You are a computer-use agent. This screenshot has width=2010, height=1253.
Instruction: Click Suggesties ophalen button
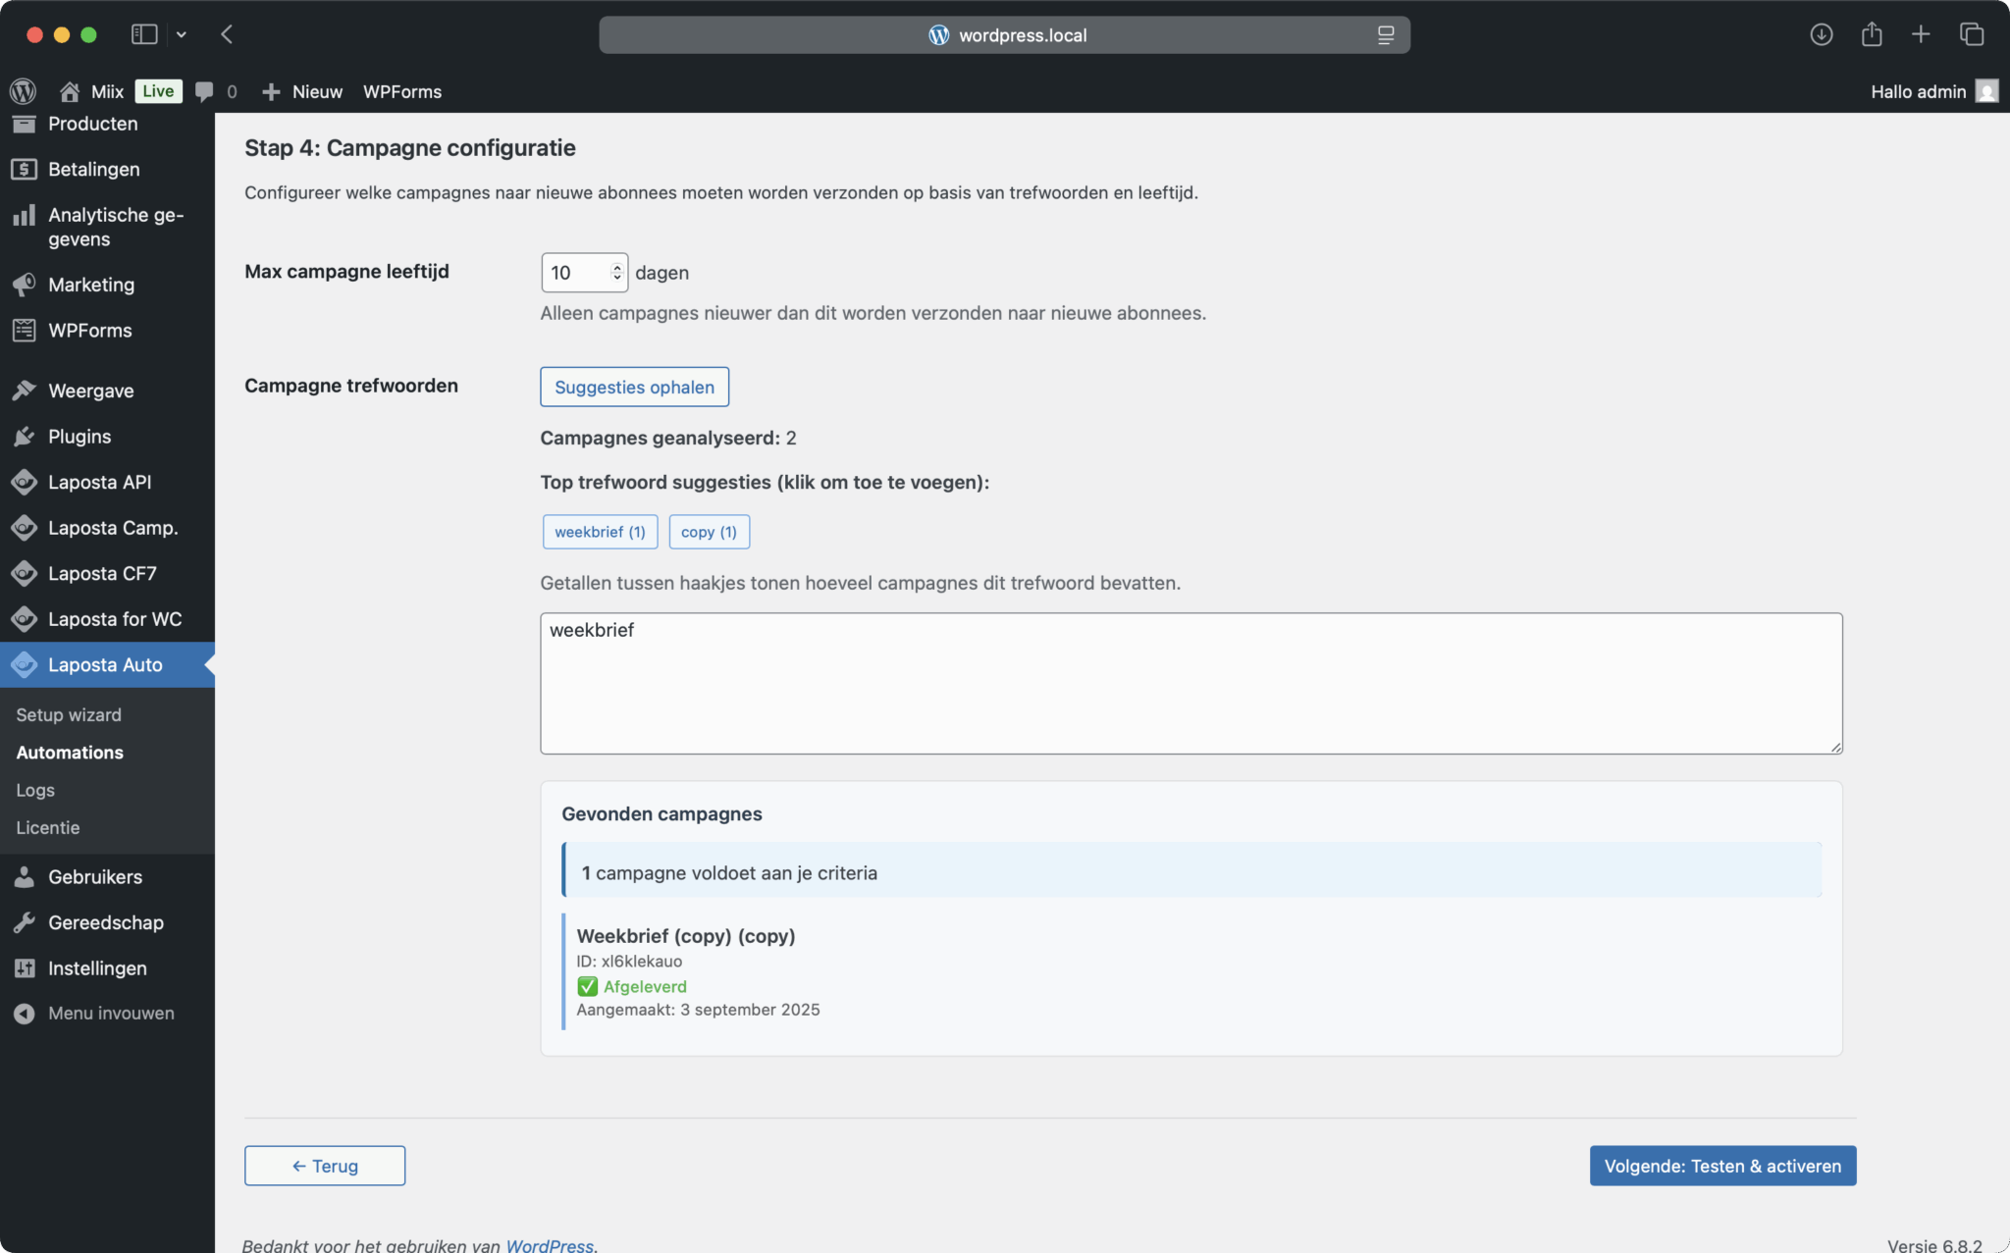click(634, 387)
